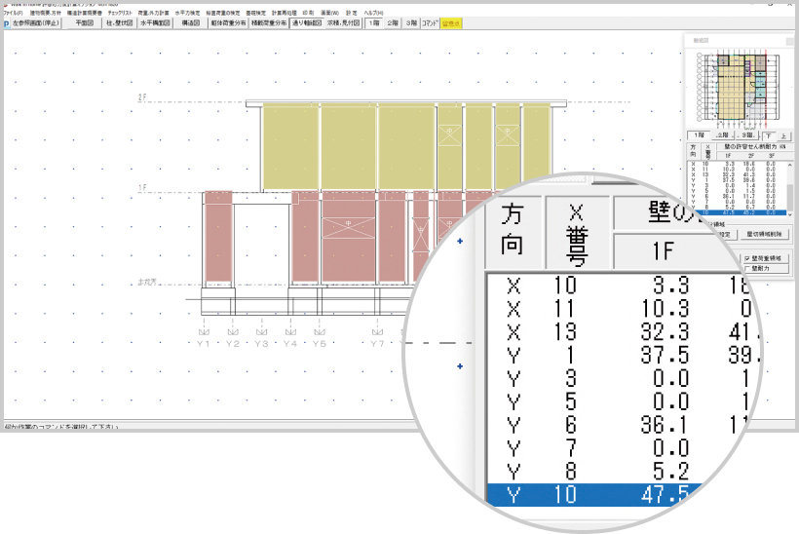Viewport: 799px width, 534px height.
Task: Open the ヘルプ(H) menu
Action: [x=373, y=13]
